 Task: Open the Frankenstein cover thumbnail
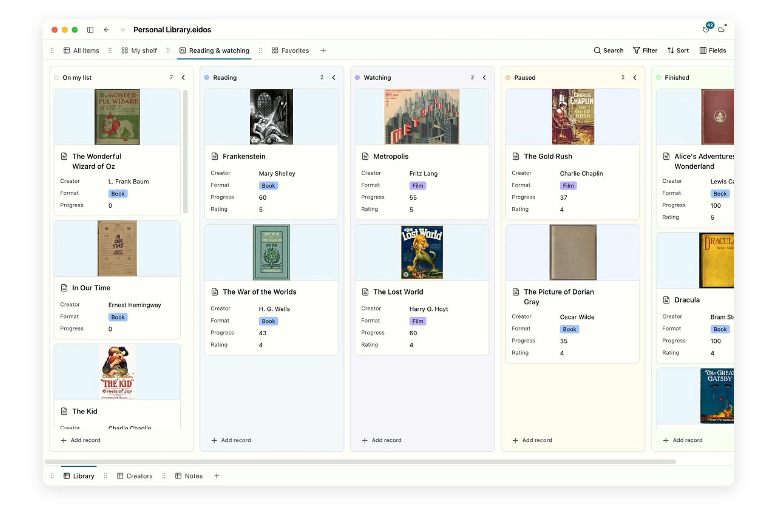pos(271,117)
